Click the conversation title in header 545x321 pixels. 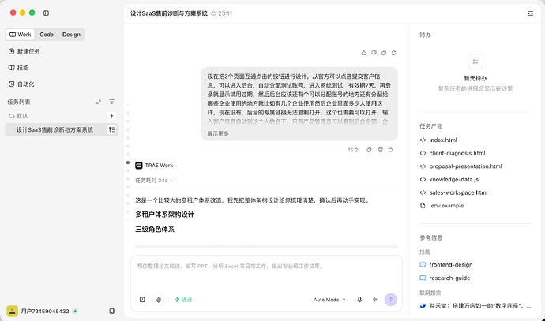tap(168, 13)
